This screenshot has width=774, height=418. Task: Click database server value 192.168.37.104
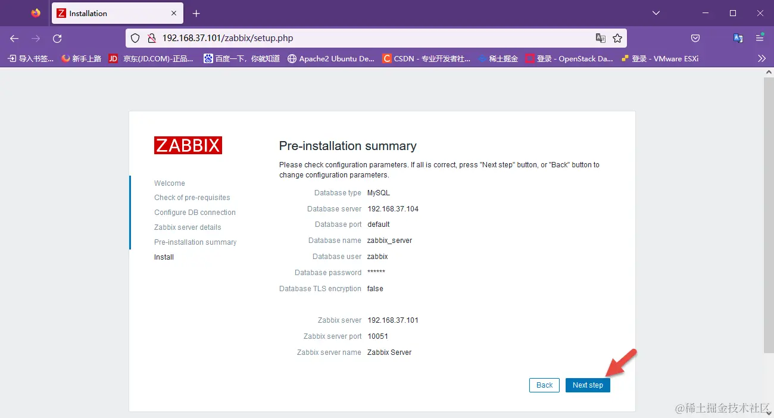393,209
